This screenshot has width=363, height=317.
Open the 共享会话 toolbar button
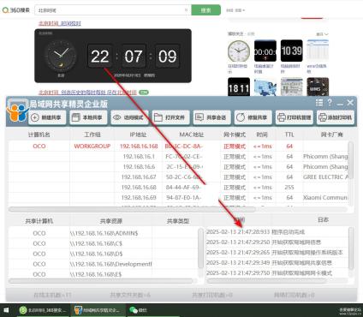(211, 117)
